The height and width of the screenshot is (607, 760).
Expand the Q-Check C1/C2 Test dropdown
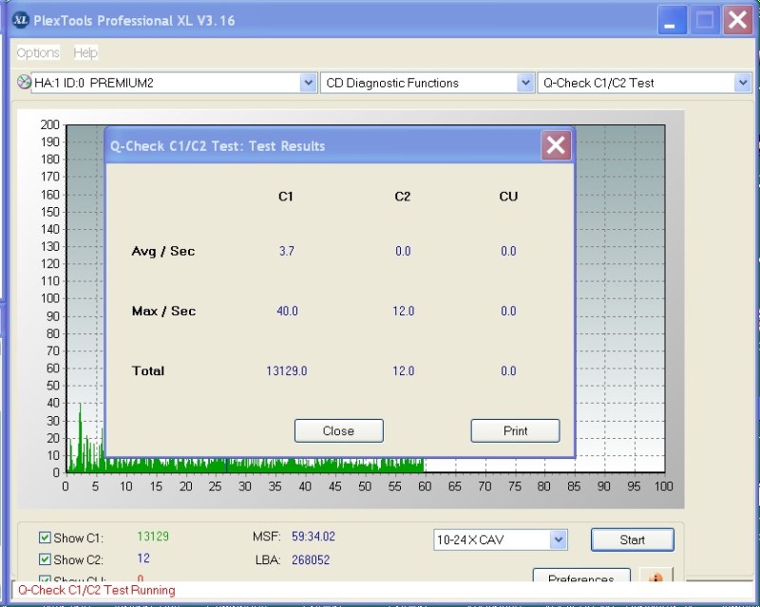tap(743, 83)
